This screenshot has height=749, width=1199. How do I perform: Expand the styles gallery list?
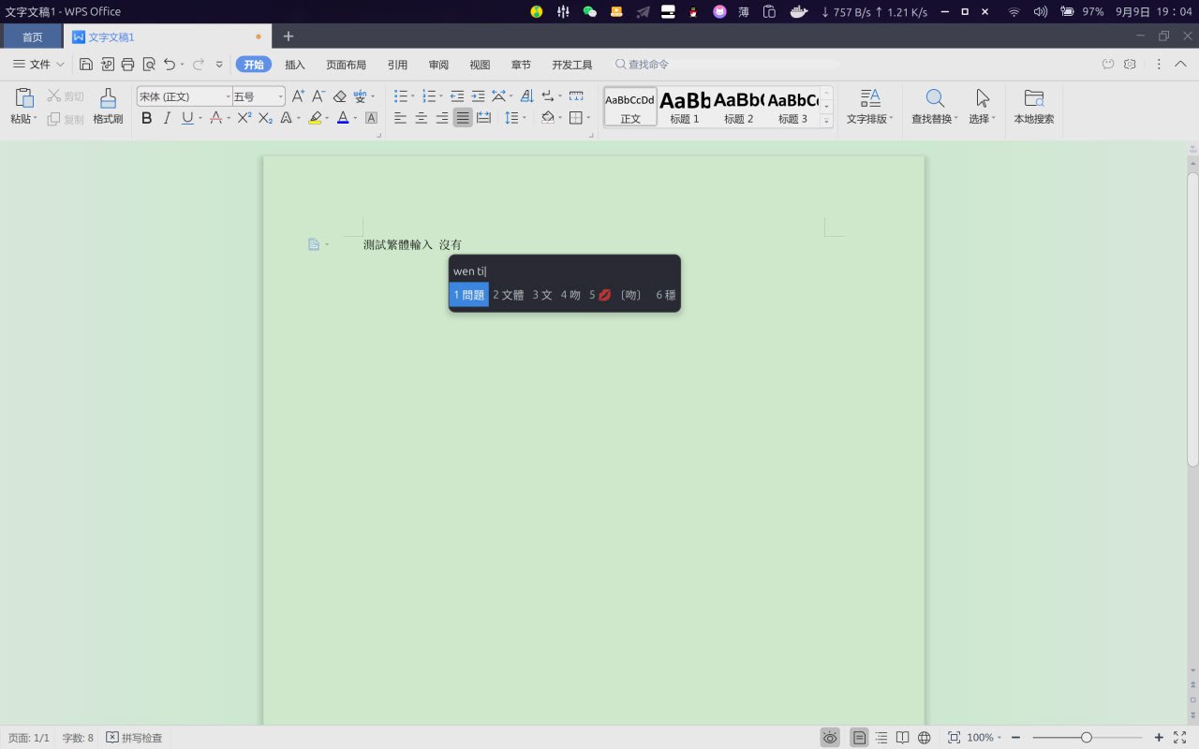(826, 122)
